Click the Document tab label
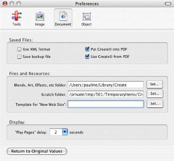This screenshot has height=161, width=174. (63, 24)
